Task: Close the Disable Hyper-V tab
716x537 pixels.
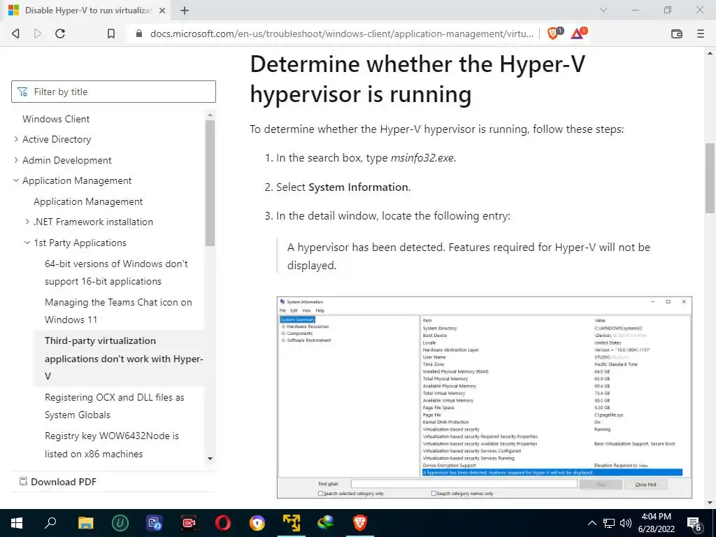Action: (162, 10)
